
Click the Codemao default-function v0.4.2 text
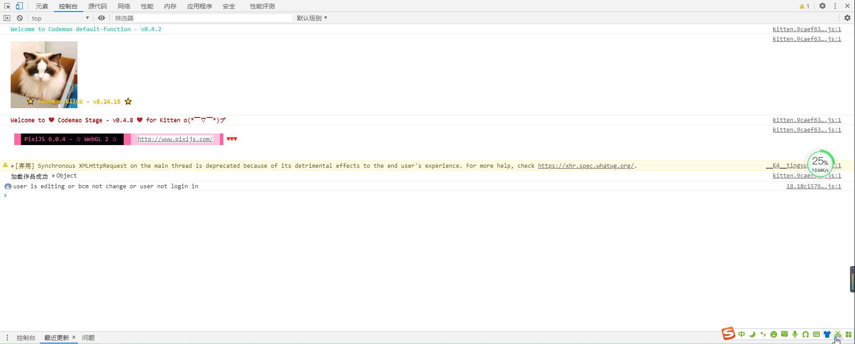point(86,29)
